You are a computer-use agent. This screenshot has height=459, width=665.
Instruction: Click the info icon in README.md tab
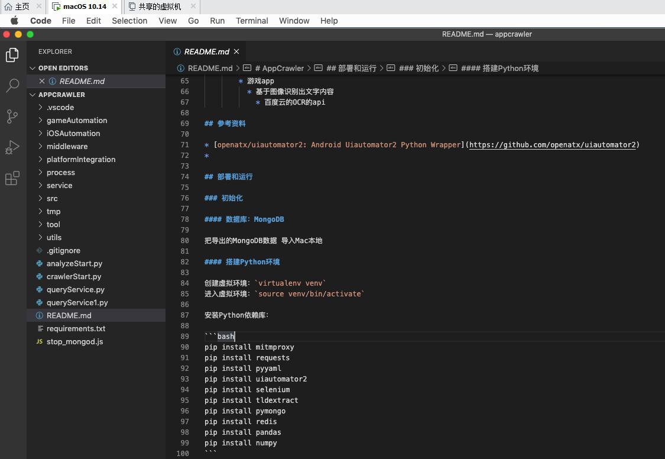coord(177,51)
